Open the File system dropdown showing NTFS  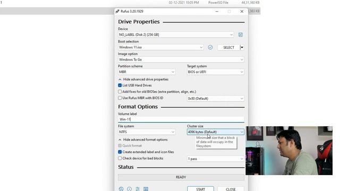click(x=147, y=132)
